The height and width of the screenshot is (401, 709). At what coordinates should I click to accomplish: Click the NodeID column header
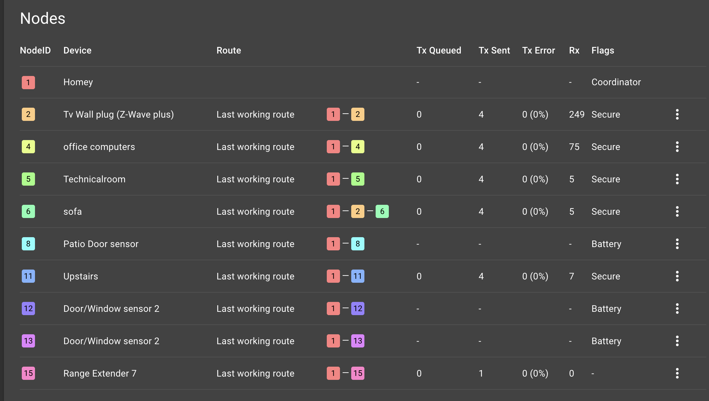point(35,51)
